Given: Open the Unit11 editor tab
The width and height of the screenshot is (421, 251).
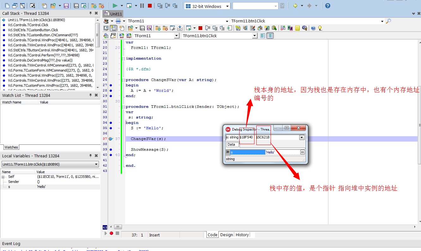Looking at the screenshot, I should [113, 14].
